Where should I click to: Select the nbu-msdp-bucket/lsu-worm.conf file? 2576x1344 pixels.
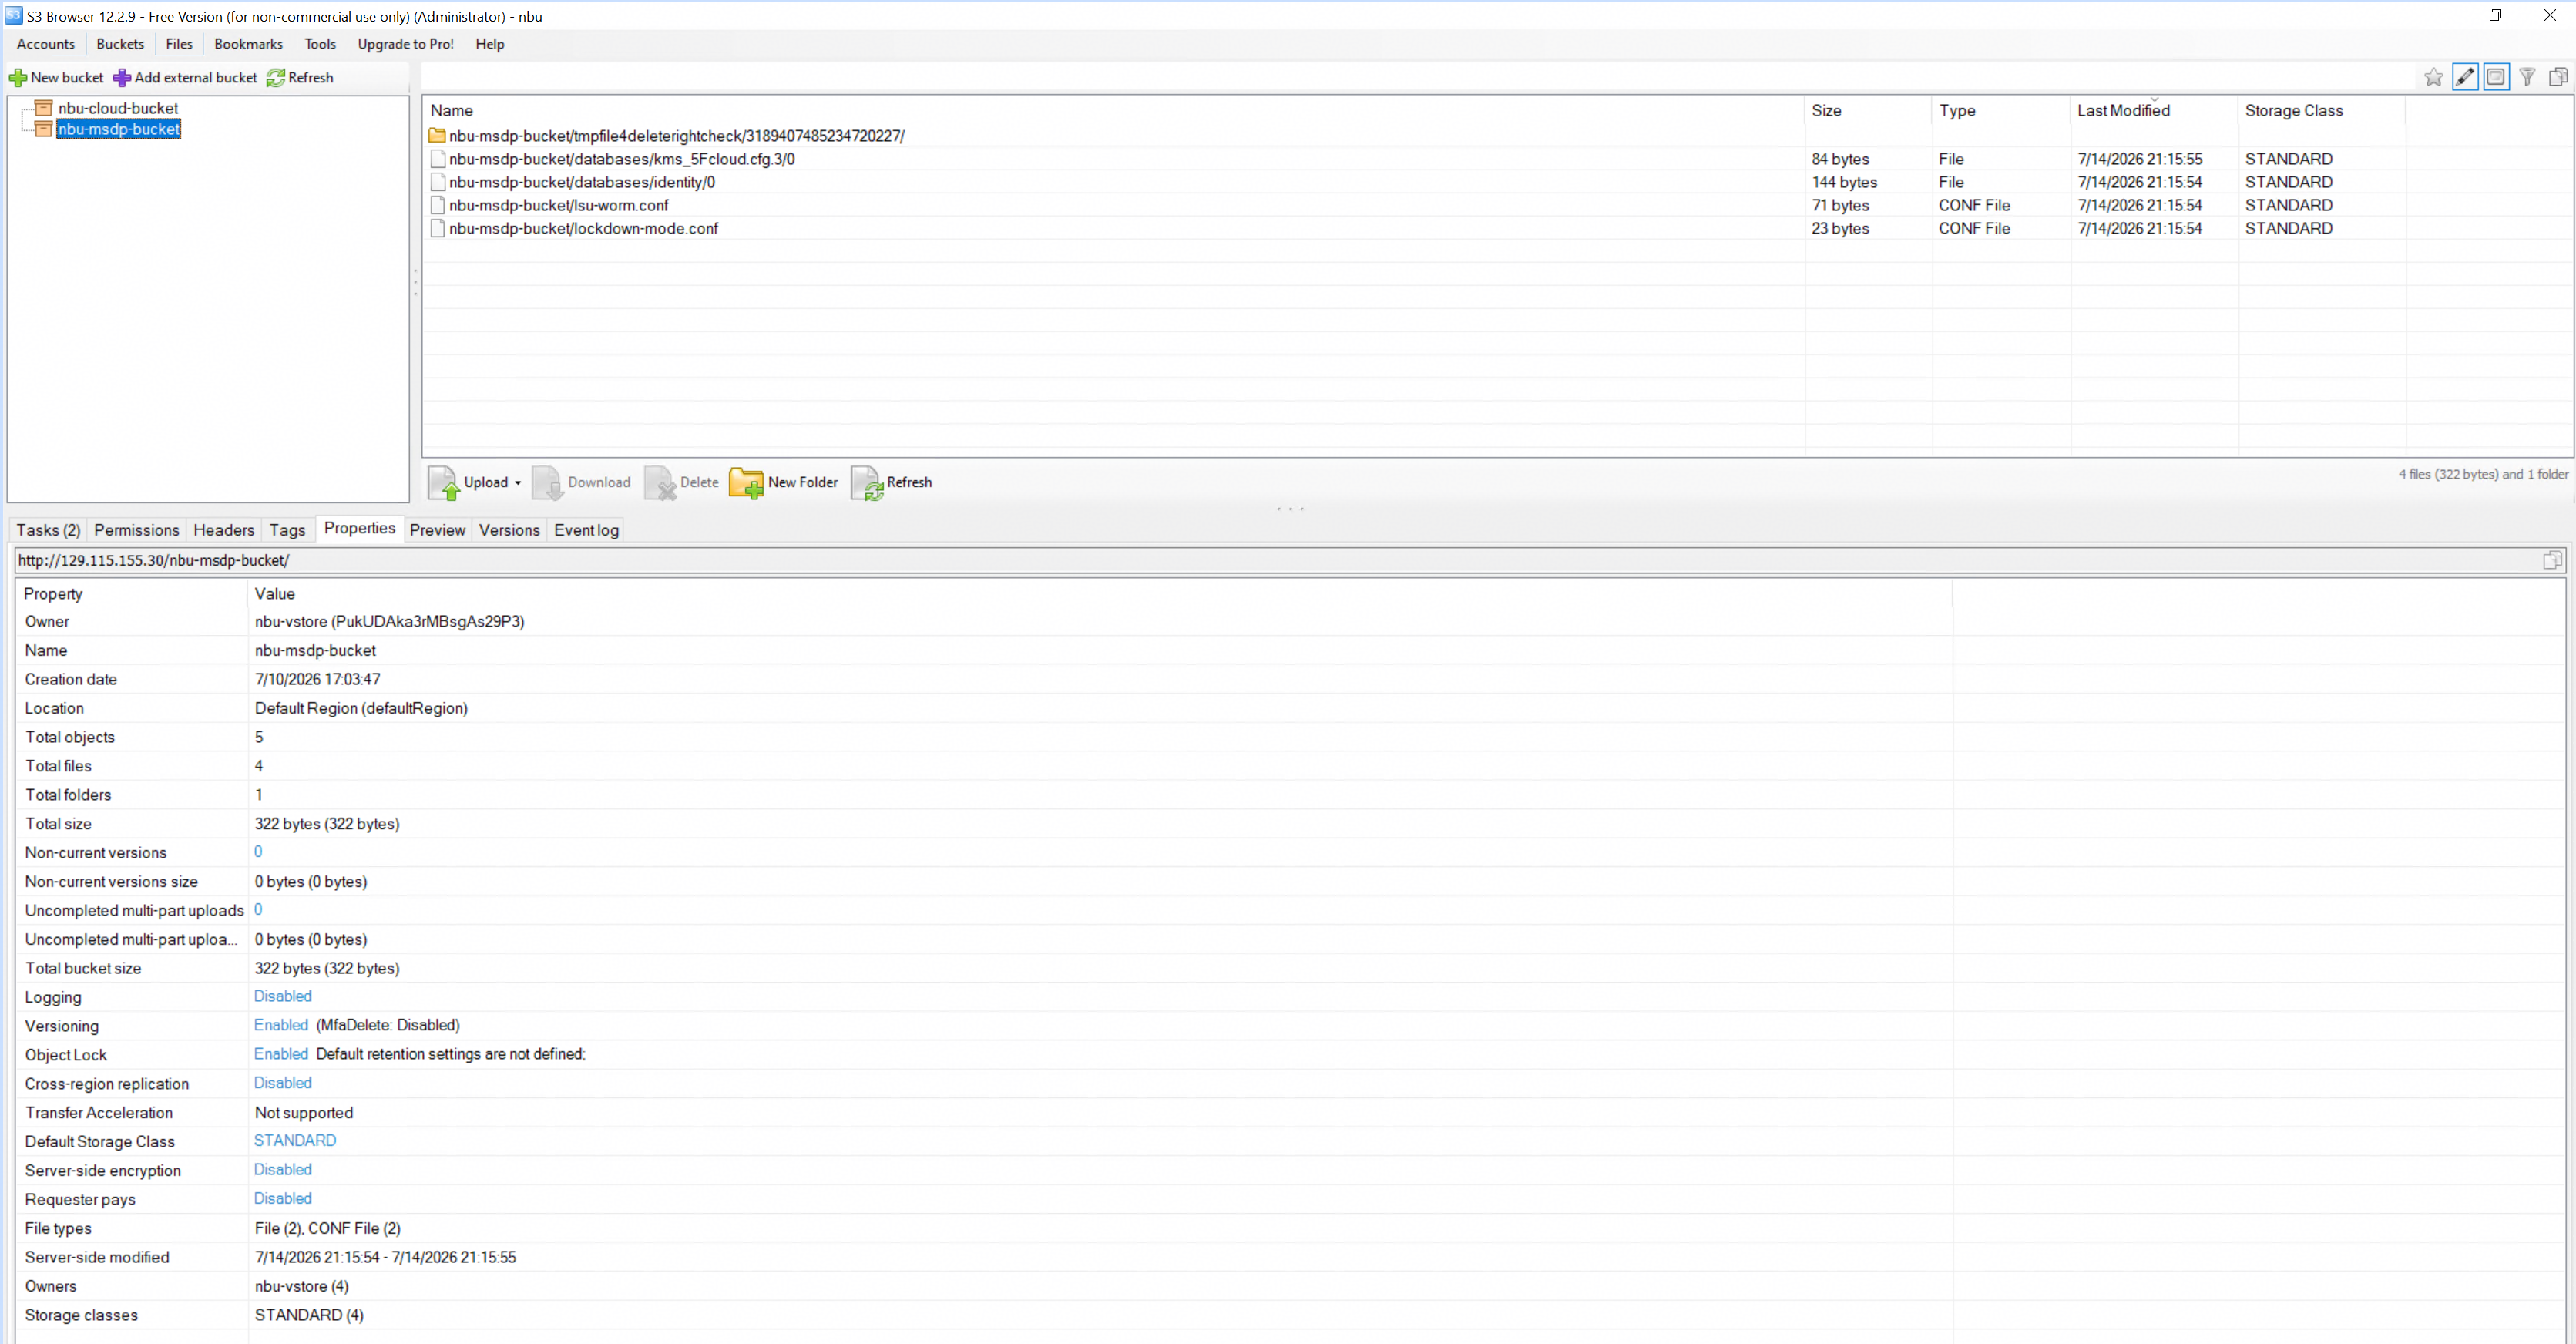tap(559, 205)
